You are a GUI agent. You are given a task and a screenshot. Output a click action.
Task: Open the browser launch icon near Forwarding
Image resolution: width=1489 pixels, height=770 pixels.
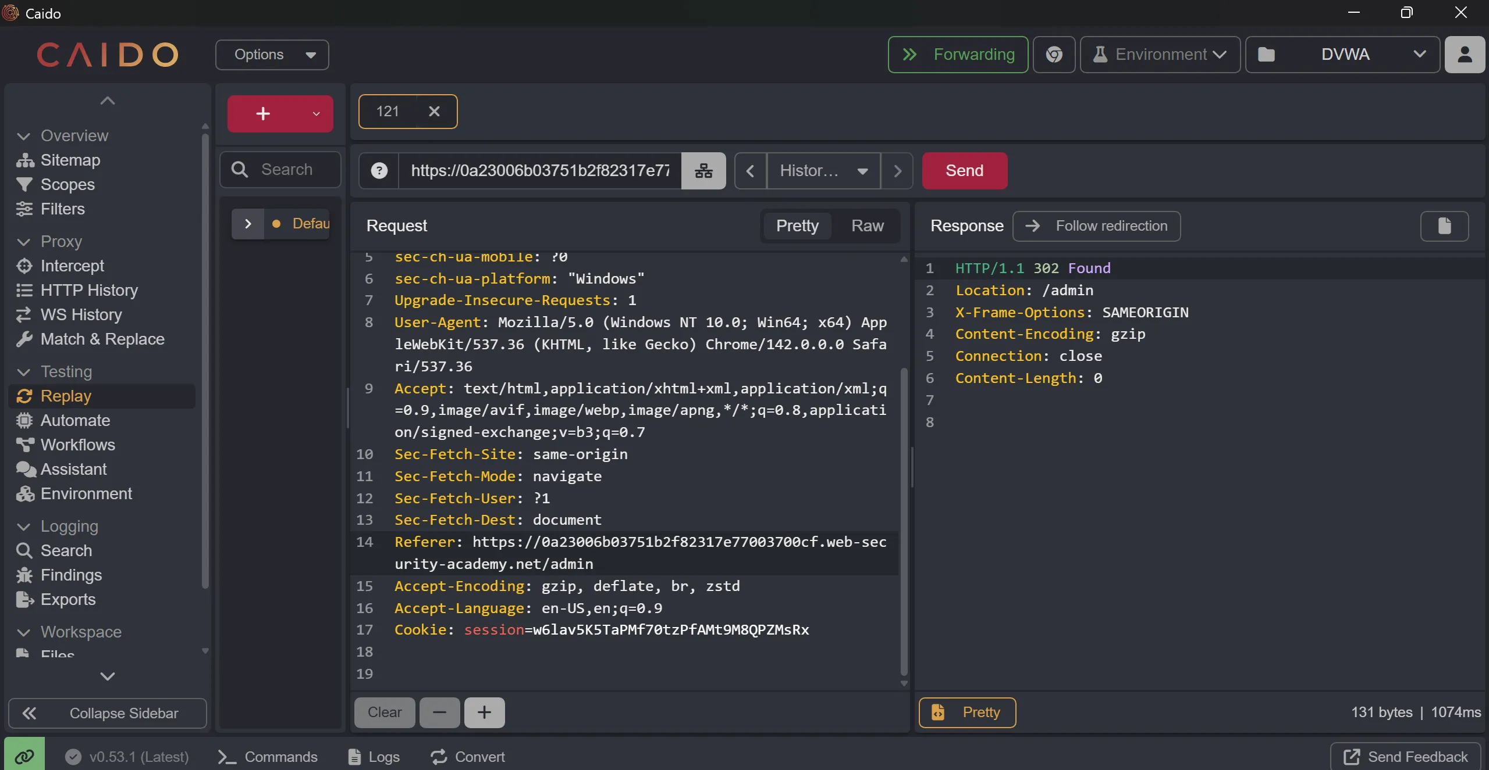pyautogui.click(x=1054, y=55)
